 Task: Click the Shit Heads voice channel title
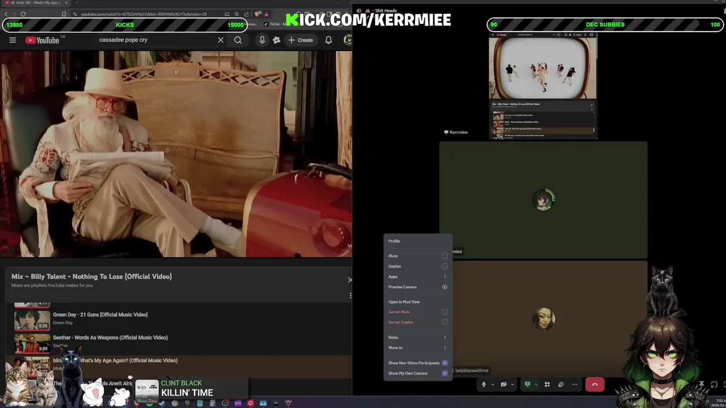click(385, 10)
